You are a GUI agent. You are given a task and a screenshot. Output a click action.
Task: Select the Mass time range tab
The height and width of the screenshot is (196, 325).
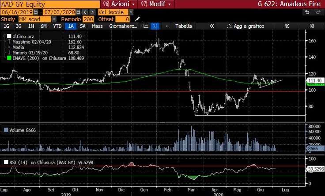[x=97, y=26]
